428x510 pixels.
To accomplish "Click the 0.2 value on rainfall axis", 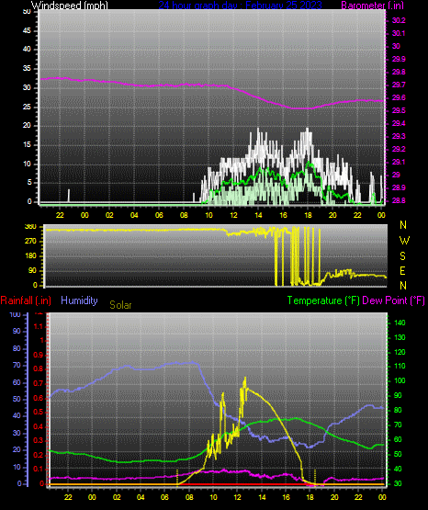I will [x=39, y=456].
